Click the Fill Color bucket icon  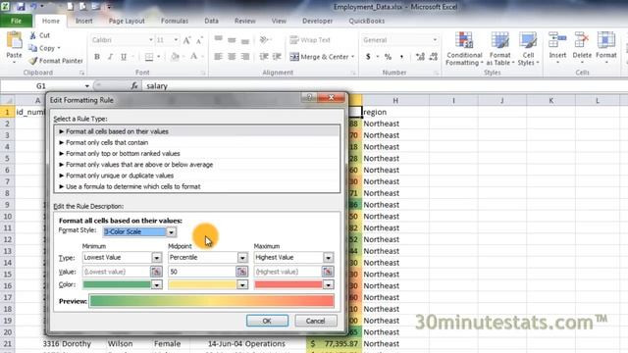tap(175, 57)
